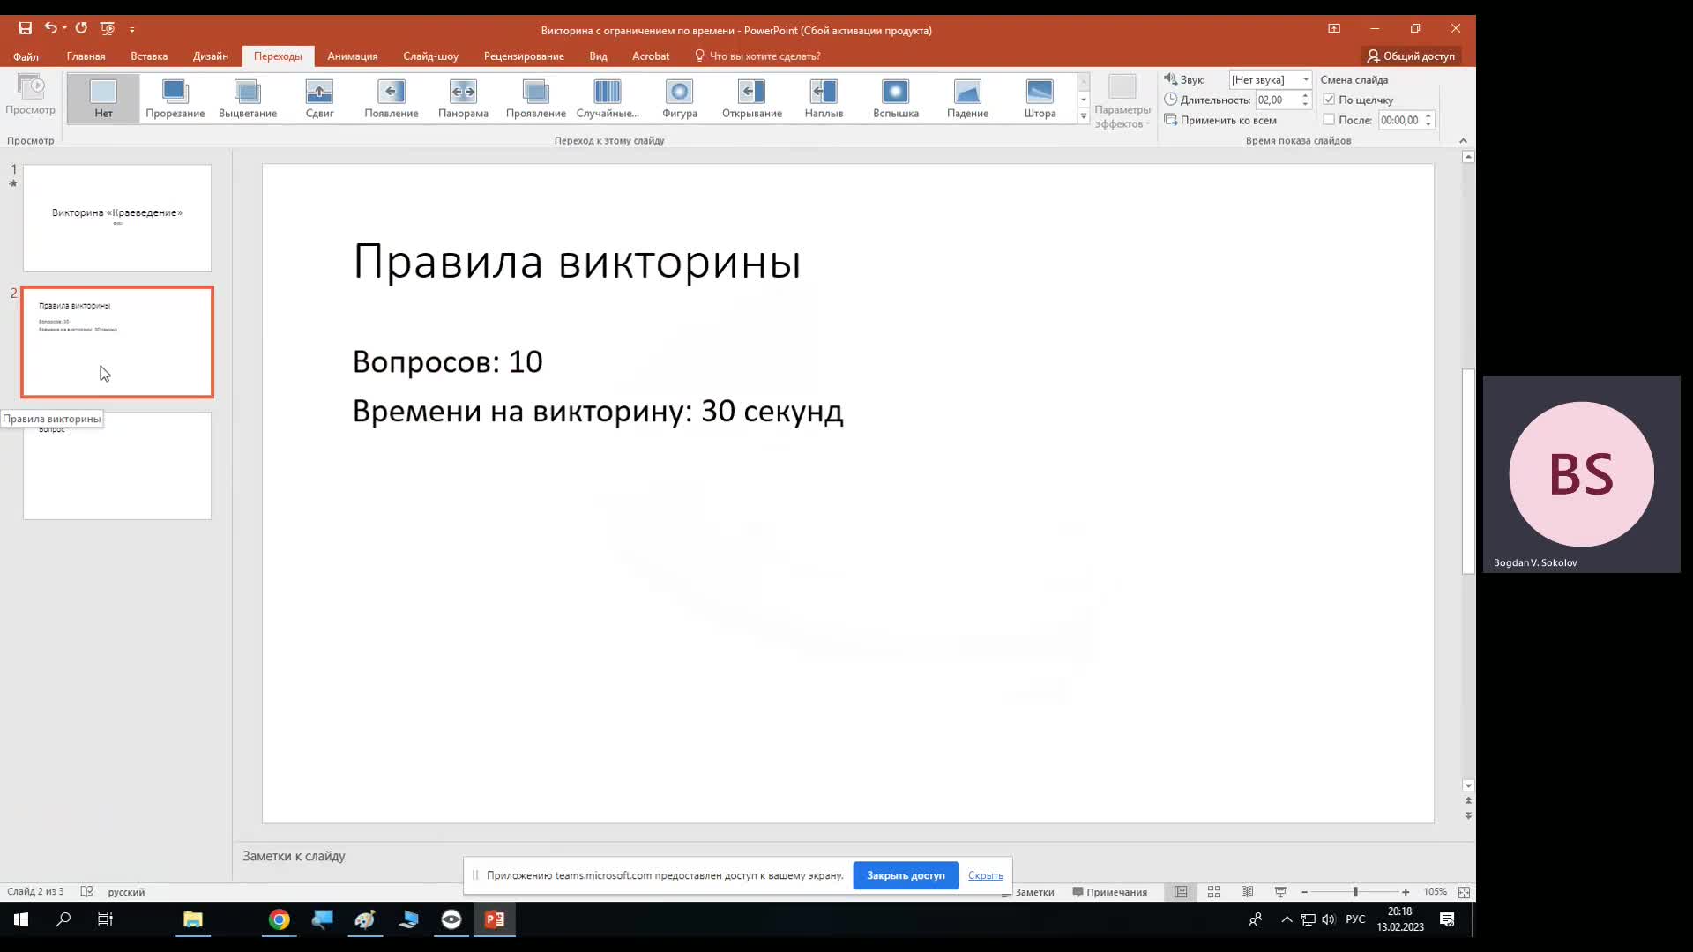Collapse the ribbon with the chevron
The height and width of the screenshot is (952, 1693).
(x=1463, y=141)
